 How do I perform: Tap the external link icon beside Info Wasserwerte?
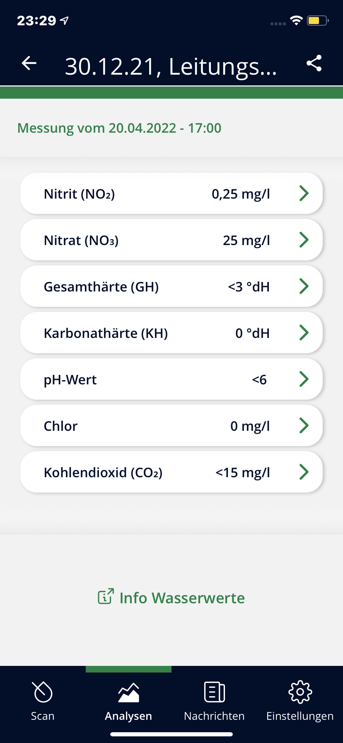pos(106,597)
